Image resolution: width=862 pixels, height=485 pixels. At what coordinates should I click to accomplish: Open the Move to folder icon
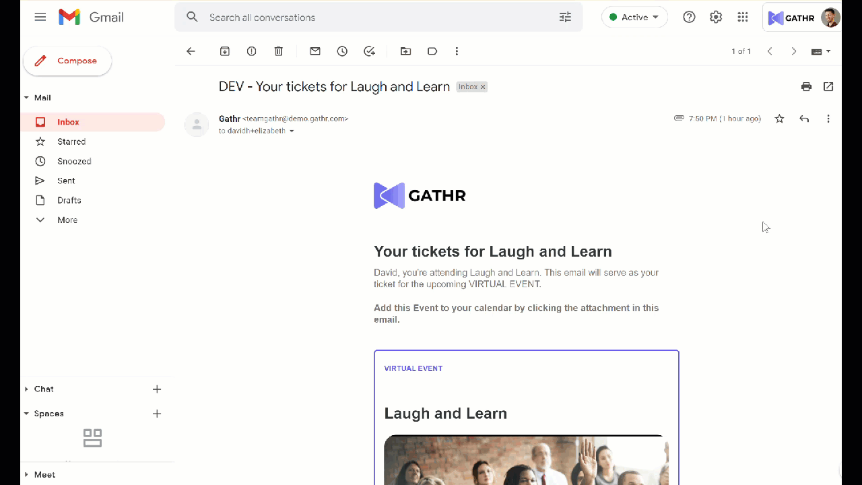[x=405, y=51]
